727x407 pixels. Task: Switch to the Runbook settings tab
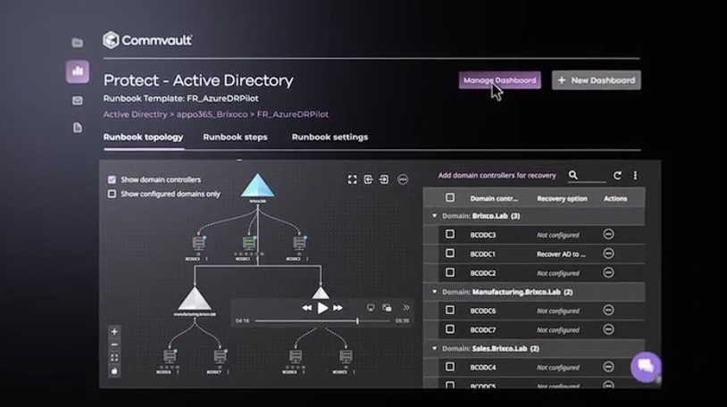tap(330, 137)
